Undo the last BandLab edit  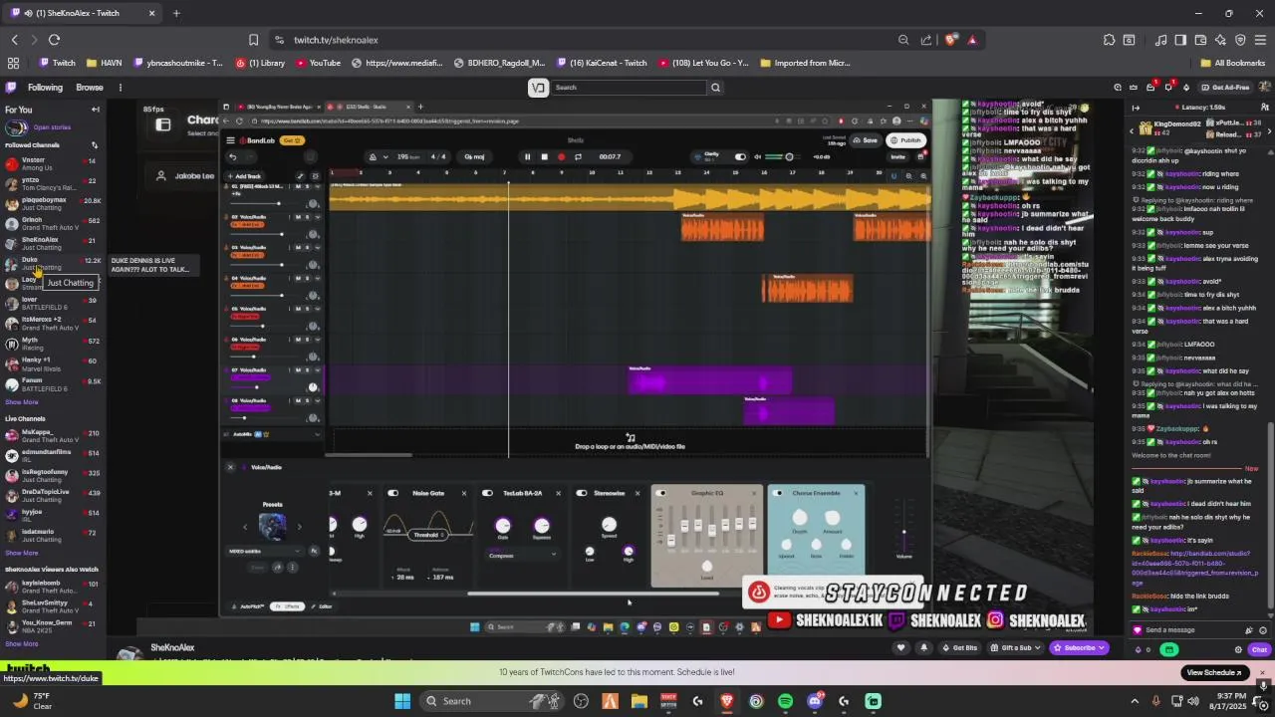tap(232, 156)
